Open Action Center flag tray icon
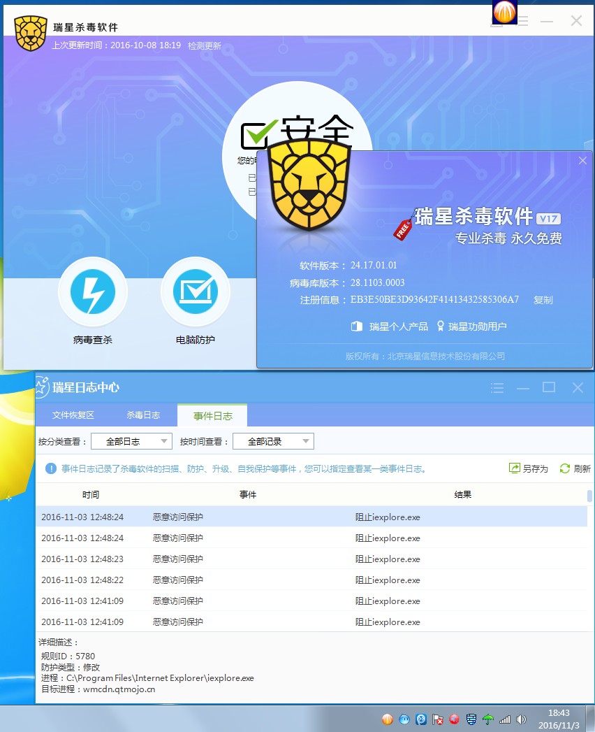Image resolution: width=595 pixels, height=732 pixels. tap(437, 719)
